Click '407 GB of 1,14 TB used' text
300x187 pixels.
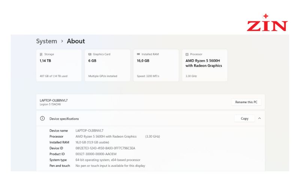54,76
